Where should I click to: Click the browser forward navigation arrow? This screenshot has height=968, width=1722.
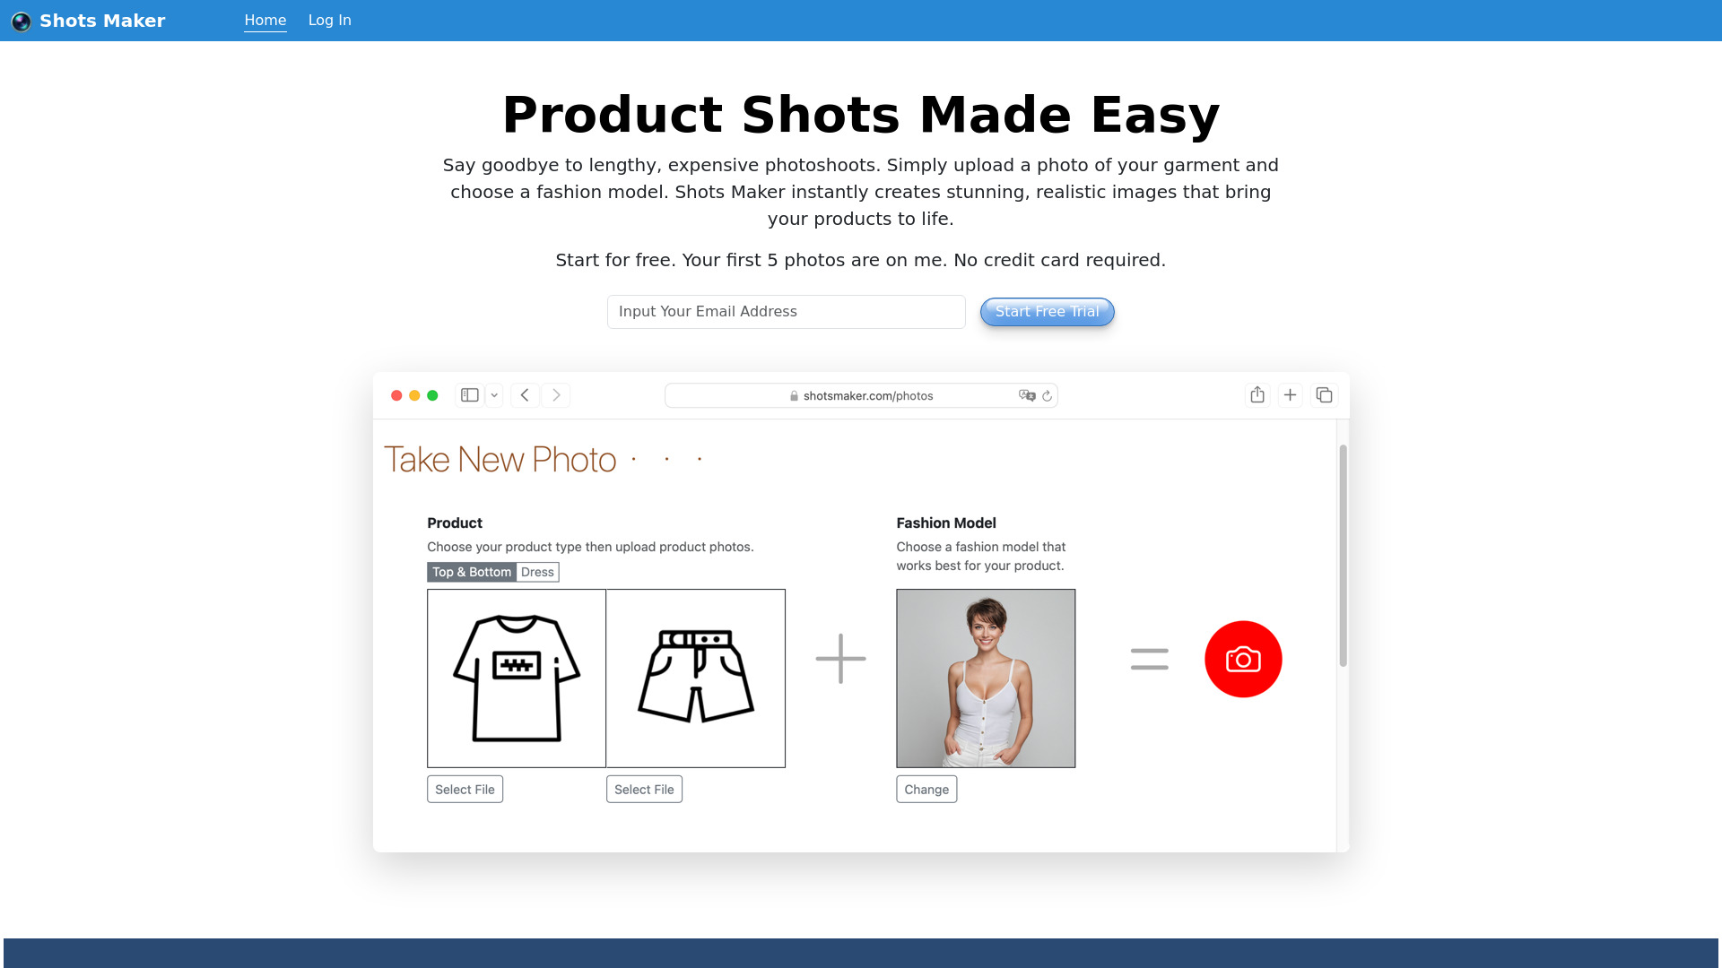click(x=556, y=393)
